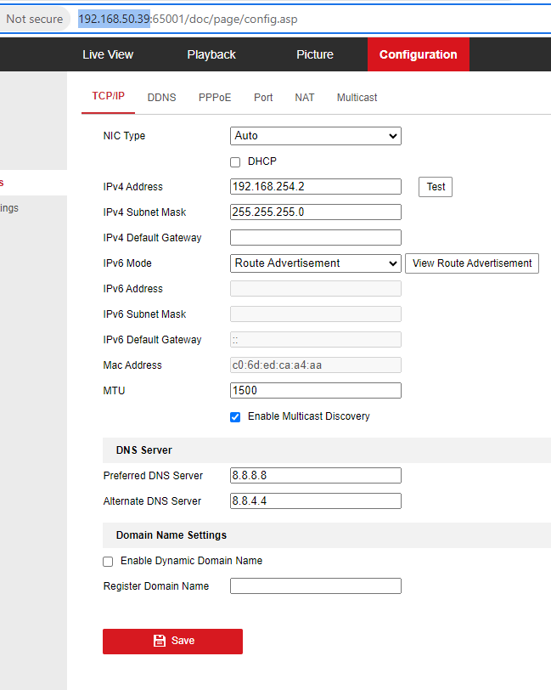Click the Not secure site info badge
Image resolution: width=551 pixels, height=690 pixels.
(34, 19)
